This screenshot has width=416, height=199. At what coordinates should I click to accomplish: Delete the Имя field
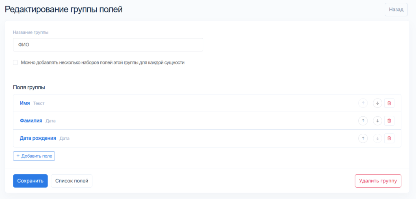tap(389, 103)
